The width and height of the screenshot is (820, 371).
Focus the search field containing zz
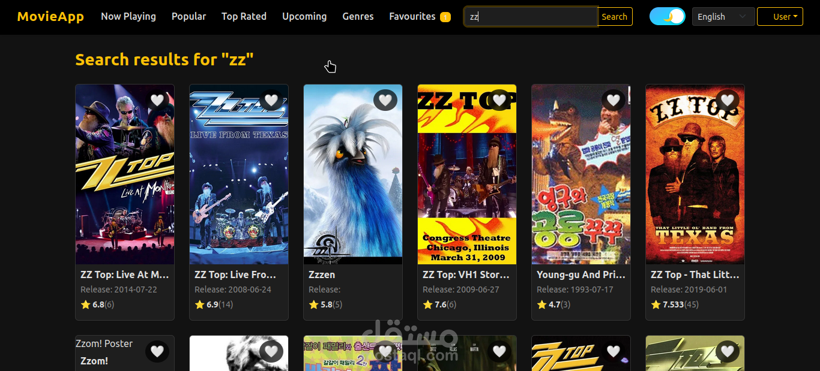pyautogui.click(x=531, y=17)
